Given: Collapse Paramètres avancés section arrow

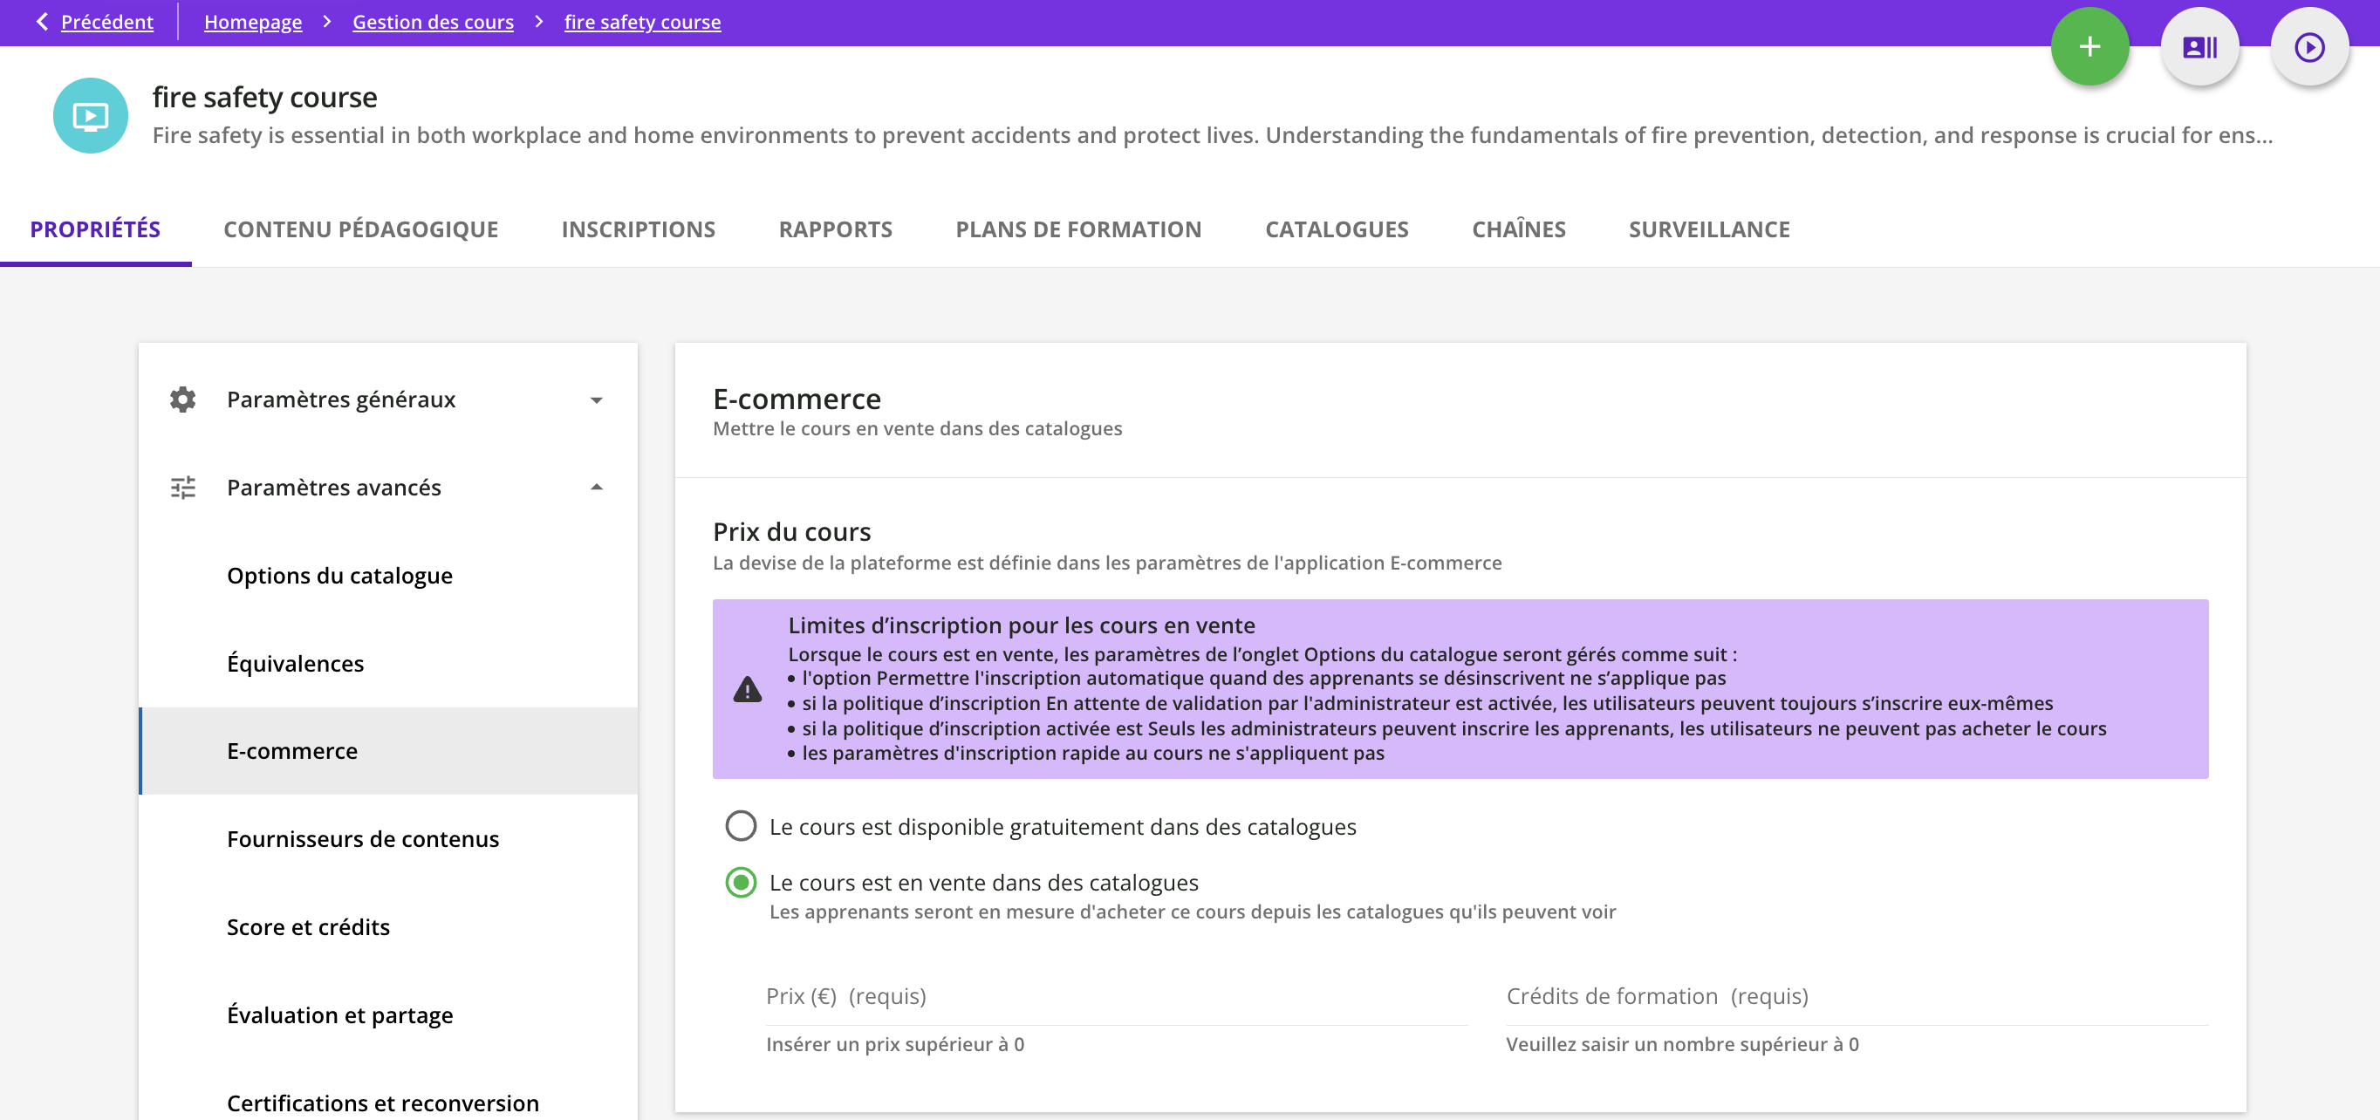Looking at the screenshot, I should pos(596,487).
